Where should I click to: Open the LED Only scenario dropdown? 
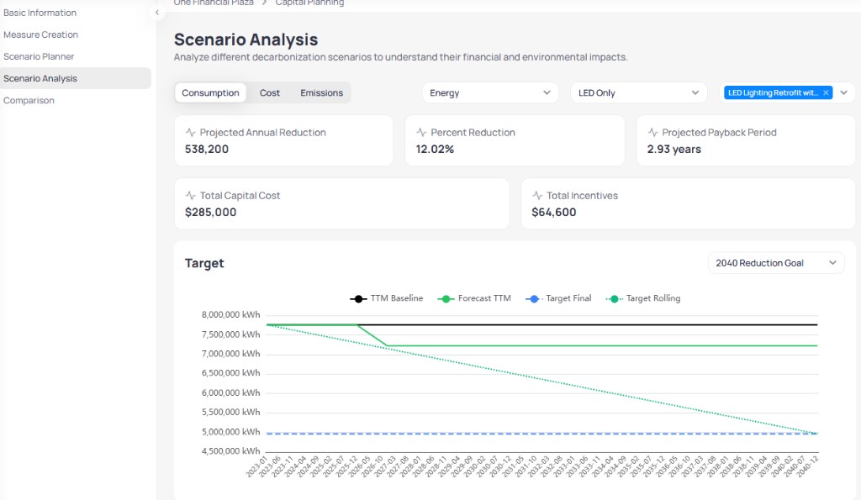[639, 92]
